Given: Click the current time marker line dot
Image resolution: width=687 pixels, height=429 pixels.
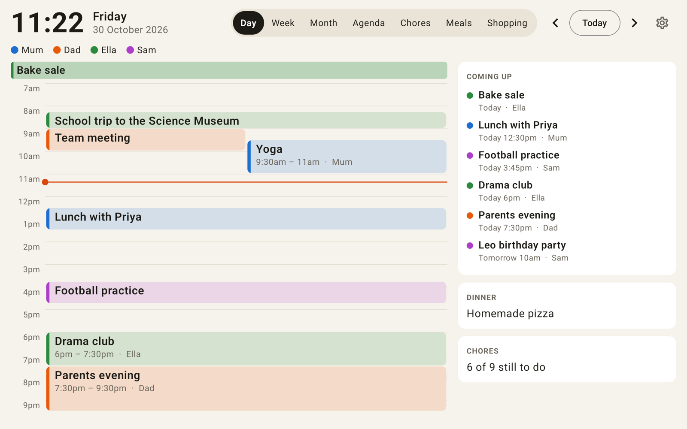Looking at the screenshot, I should coord(45,182).
